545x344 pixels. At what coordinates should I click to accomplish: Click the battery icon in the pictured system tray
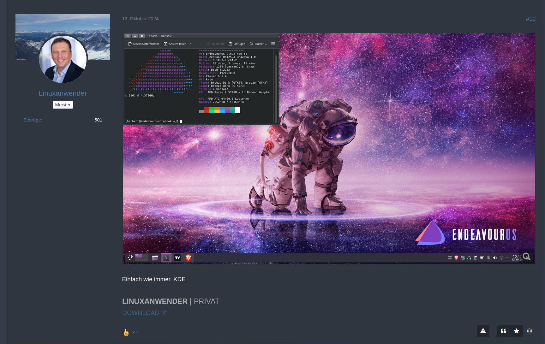pyautogui.click(x=482, y=258)
